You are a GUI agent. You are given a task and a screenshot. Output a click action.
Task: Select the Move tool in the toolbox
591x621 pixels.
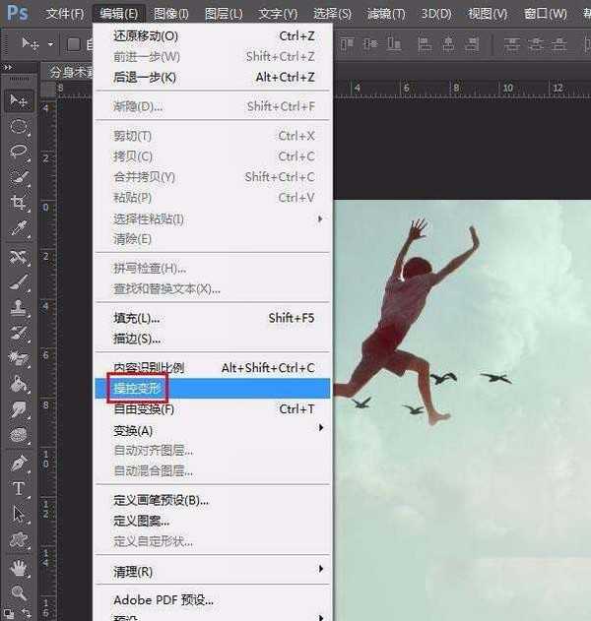[x=19, y=100]
